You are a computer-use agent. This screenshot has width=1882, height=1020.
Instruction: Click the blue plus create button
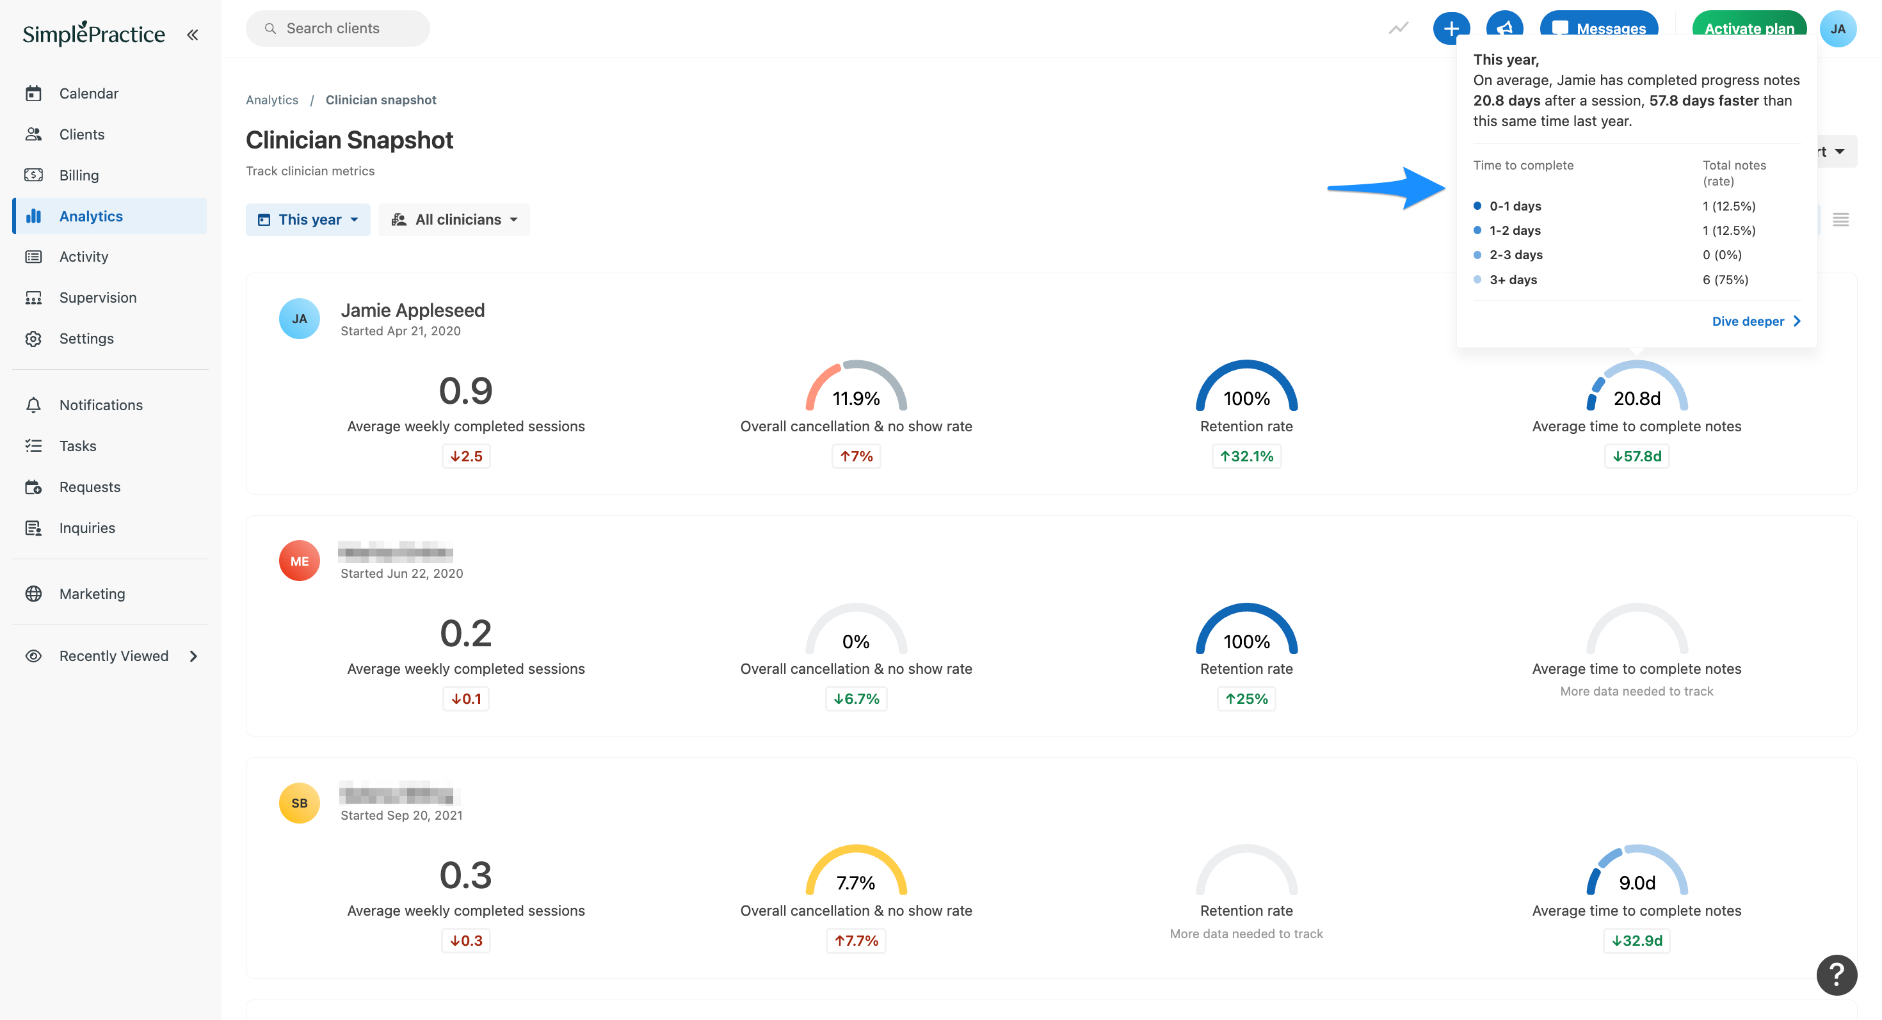(1451, 28)
